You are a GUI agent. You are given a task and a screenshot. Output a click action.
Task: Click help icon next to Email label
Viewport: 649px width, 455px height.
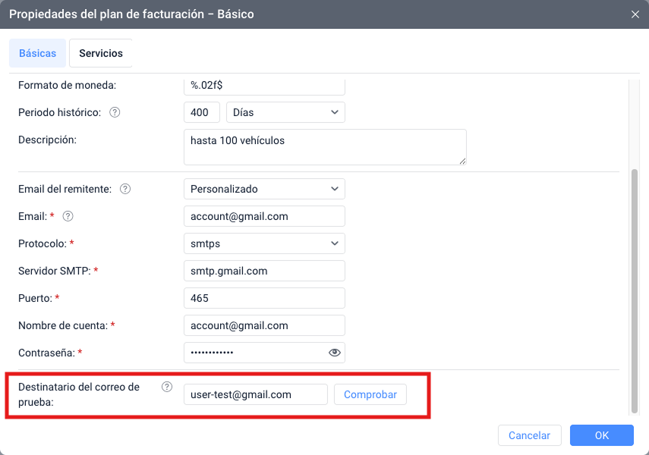tap(68, 216)
